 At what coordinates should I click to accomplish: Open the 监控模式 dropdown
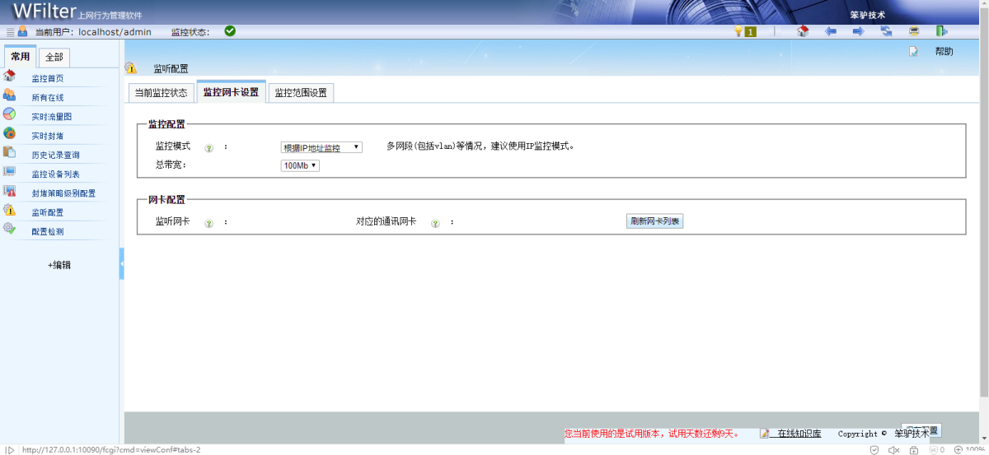(x=321, y=147)
